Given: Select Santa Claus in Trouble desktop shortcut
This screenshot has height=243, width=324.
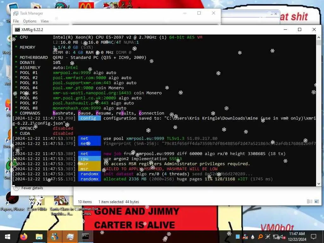Looking at the screenshot, I should coord(61,205).
